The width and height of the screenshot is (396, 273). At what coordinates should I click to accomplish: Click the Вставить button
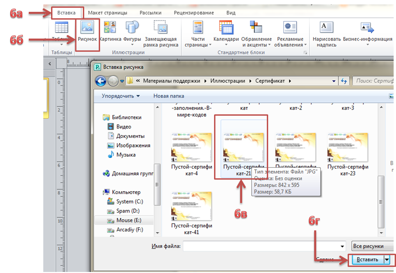coord(367,259)
